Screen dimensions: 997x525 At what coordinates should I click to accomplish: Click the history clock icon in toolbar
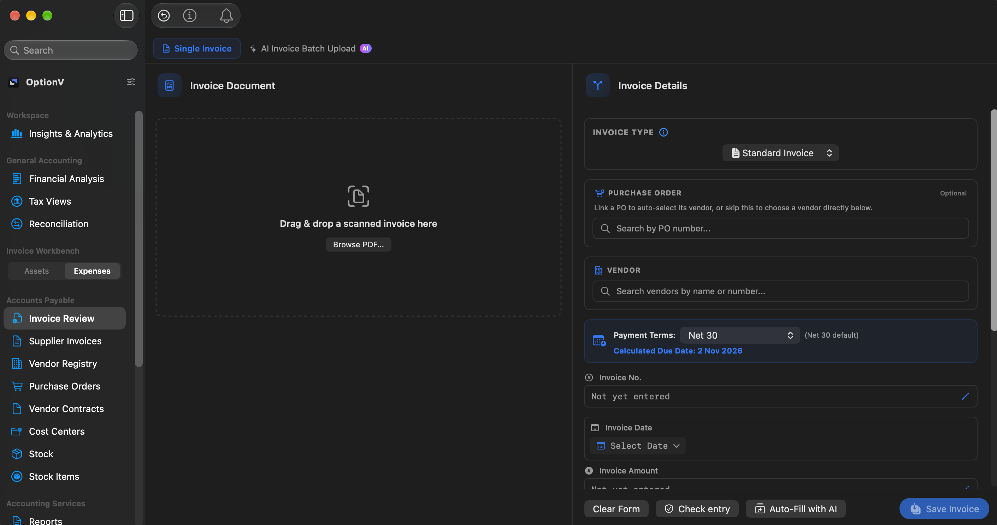[164, 16]
